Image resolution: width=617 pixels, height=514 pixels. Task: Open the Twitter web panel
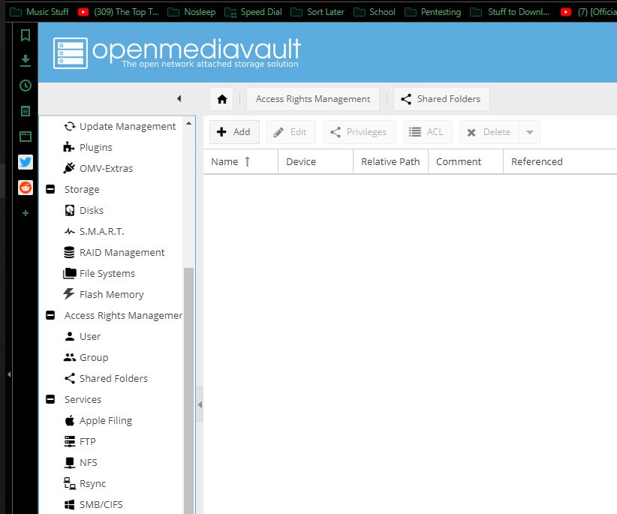click(x=26, y=162)
